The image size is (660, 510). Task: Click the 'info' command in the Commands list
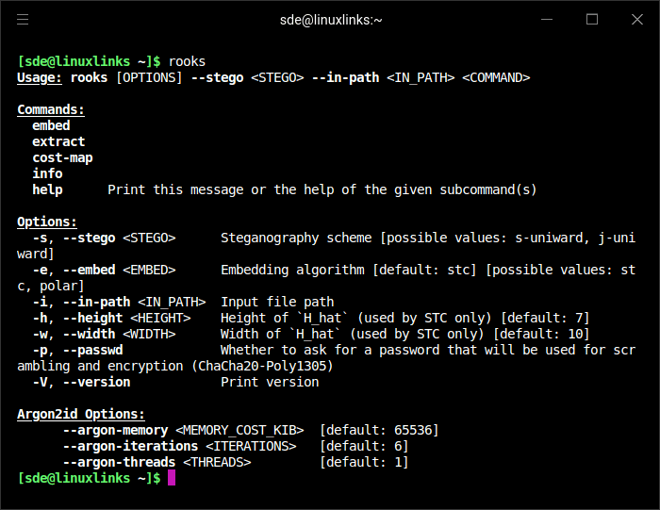[x=47, y=173]
